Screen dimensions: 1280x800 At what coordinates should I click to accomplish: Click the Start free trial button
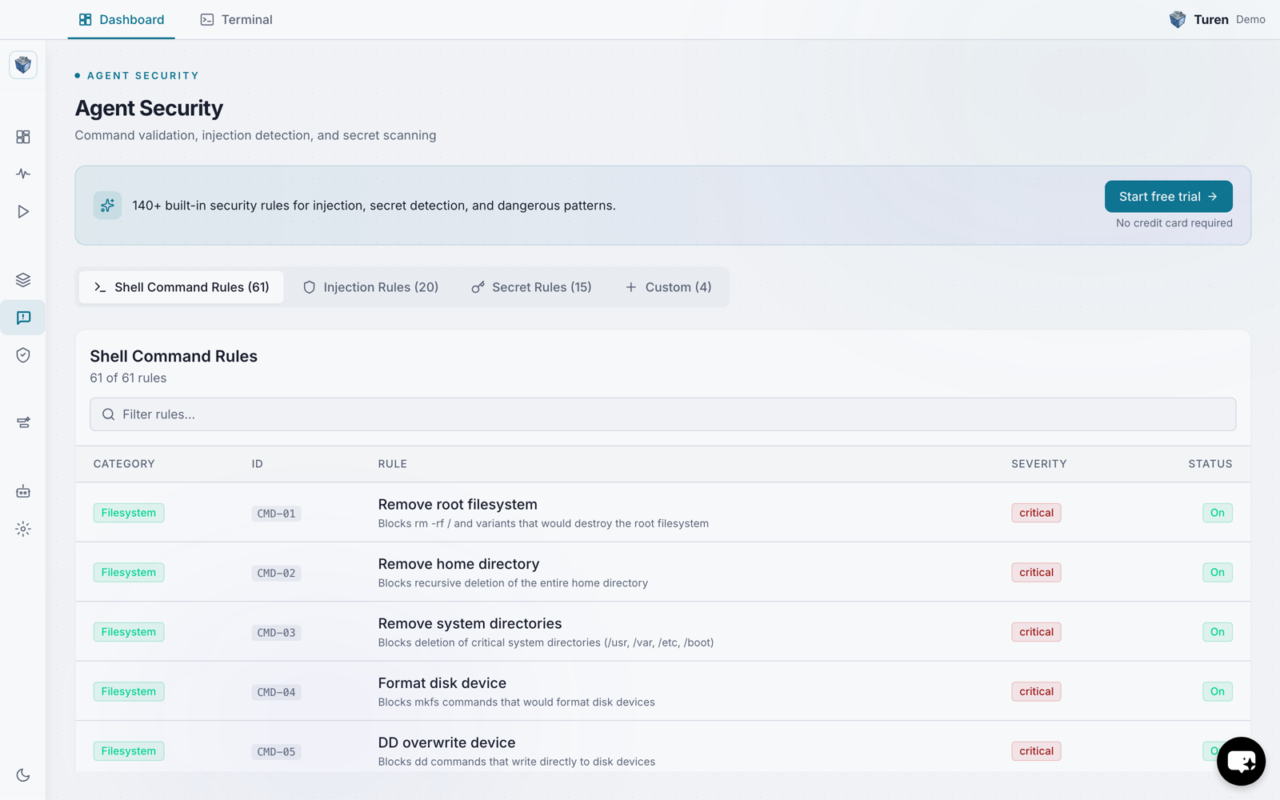(x=1168, y=197)
